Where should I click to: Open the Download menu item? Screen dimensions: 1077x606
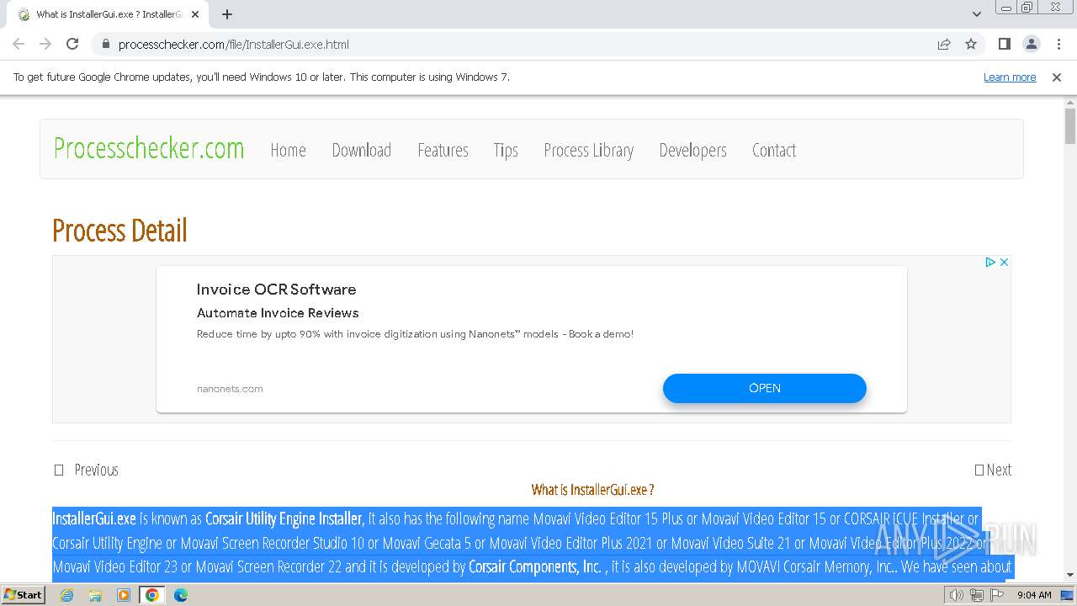pos(362,150)
